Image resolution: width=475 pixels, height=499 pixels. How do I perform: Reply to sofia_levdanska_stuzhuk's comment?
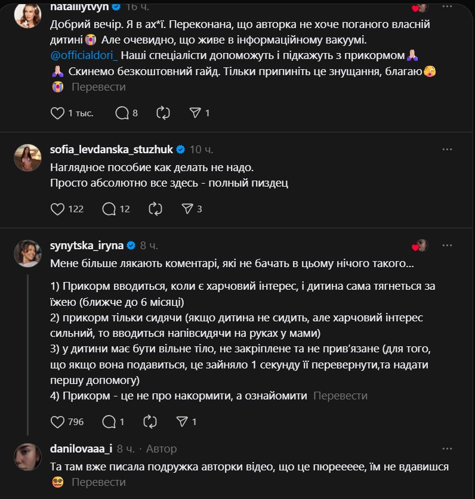[109, 209]
